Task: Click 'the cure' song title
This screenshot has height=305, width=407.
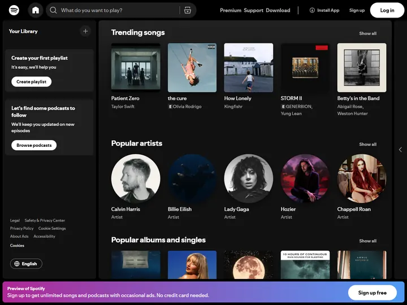Action: (x=177, y=98)
